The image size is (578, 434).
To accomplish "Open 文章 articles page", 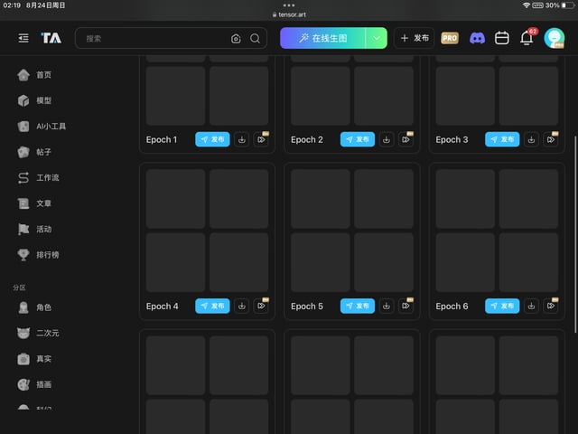I will coord(35,203).
